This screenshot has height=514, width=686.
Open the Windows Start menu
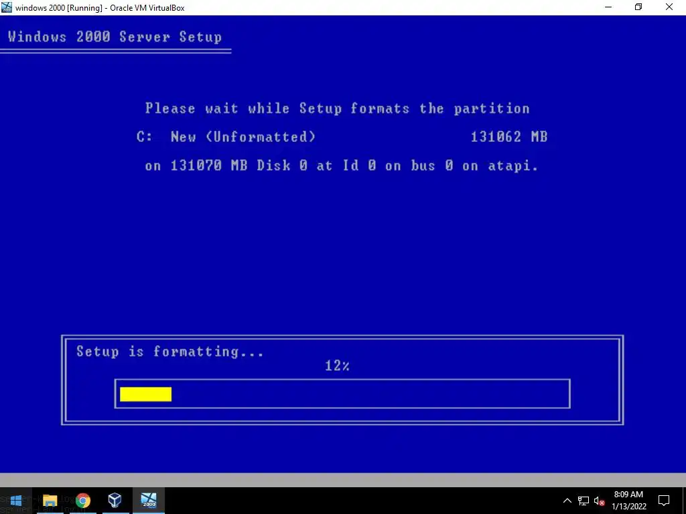16,501
